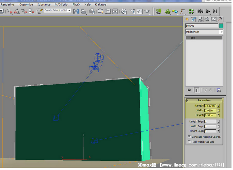Open the Render Setup dialog
This screenshot has width=233, height=170.
(132, 11)
